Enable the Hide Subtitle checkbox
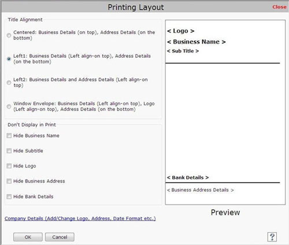The height and width of the screenshot is (245, 289). point(9,151)
